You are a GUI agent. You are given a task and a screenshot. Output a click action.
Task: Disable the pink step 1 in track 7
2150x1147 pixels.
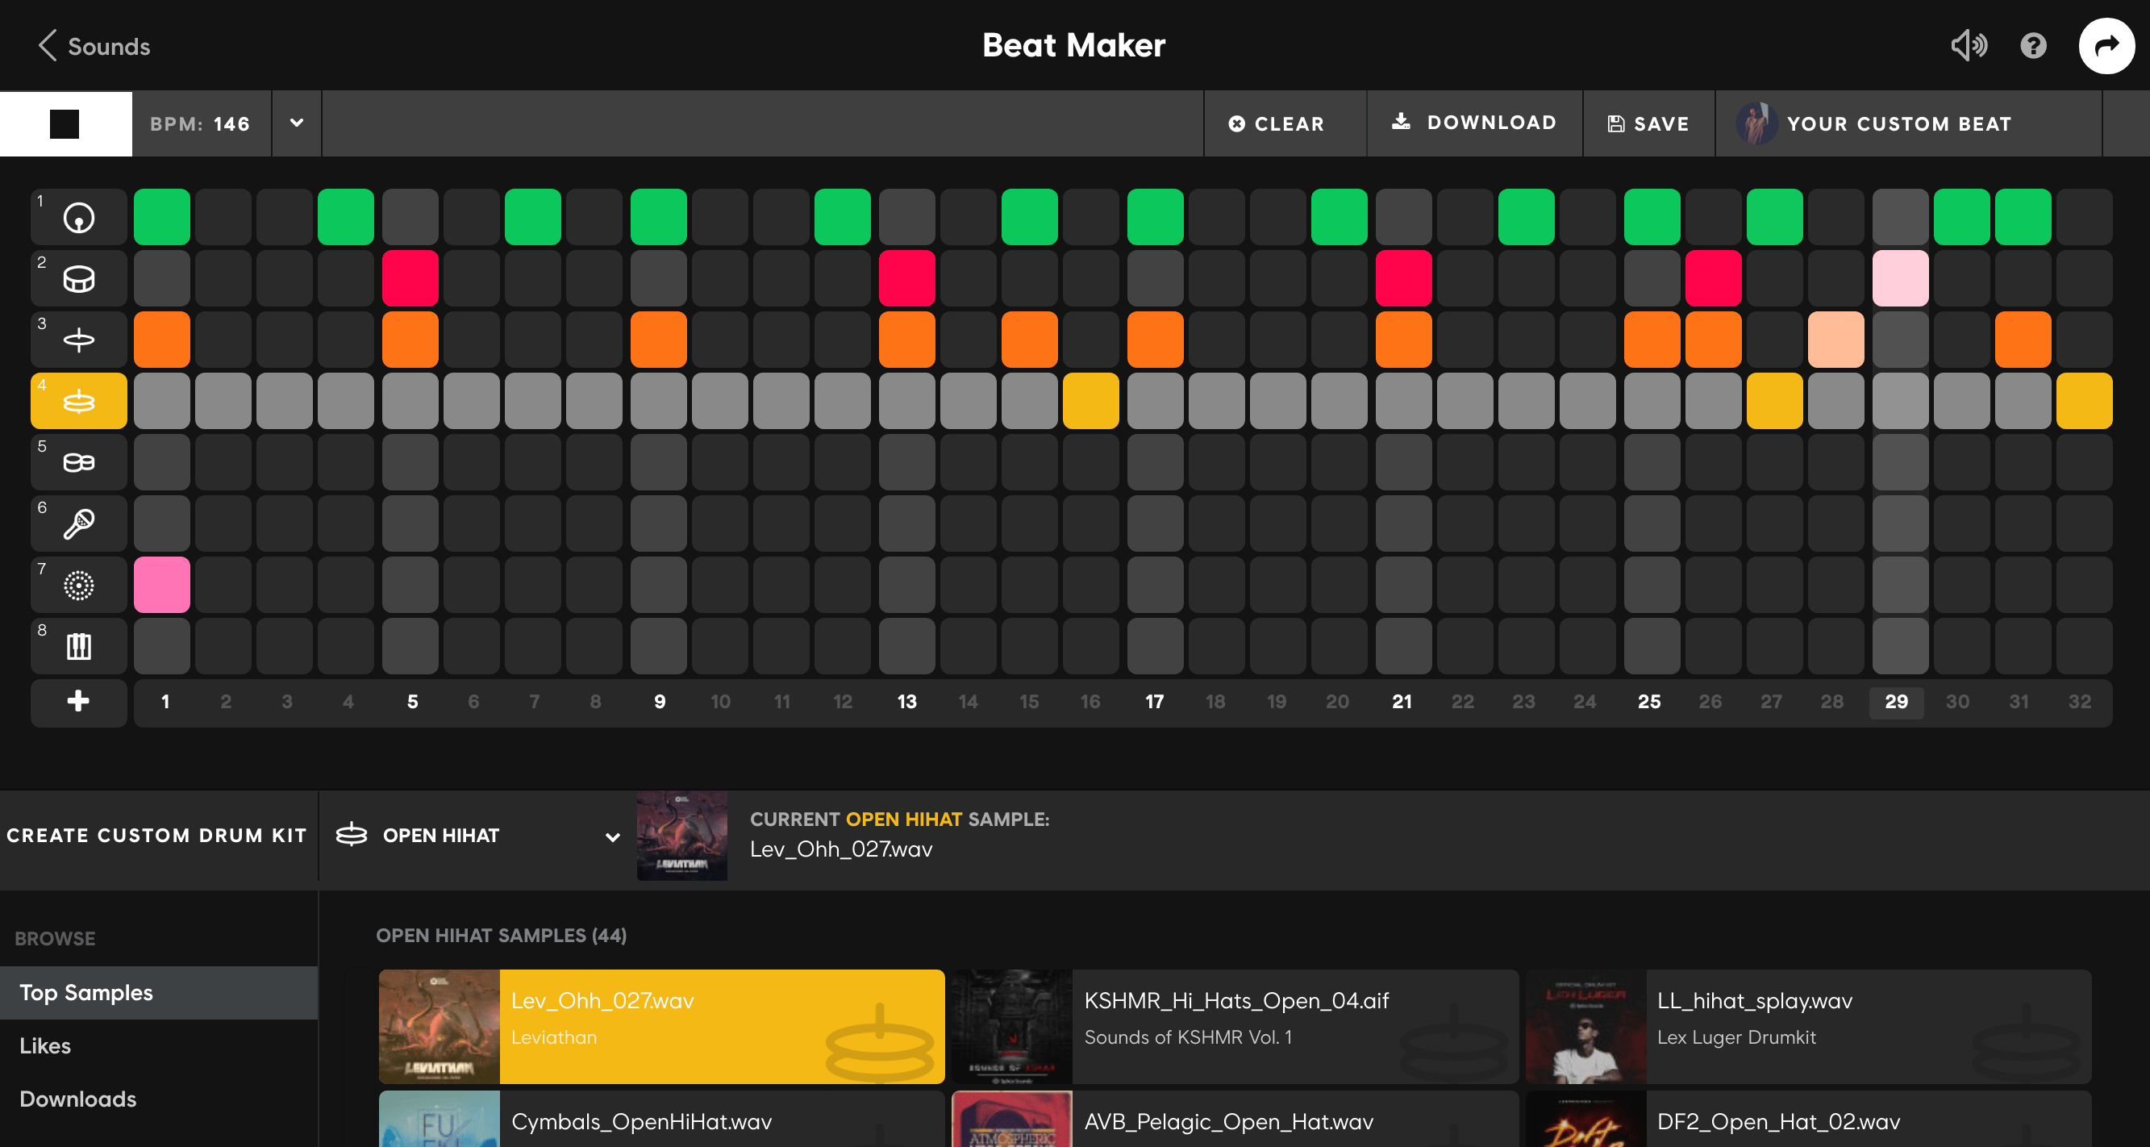click(x=162, y=585)
